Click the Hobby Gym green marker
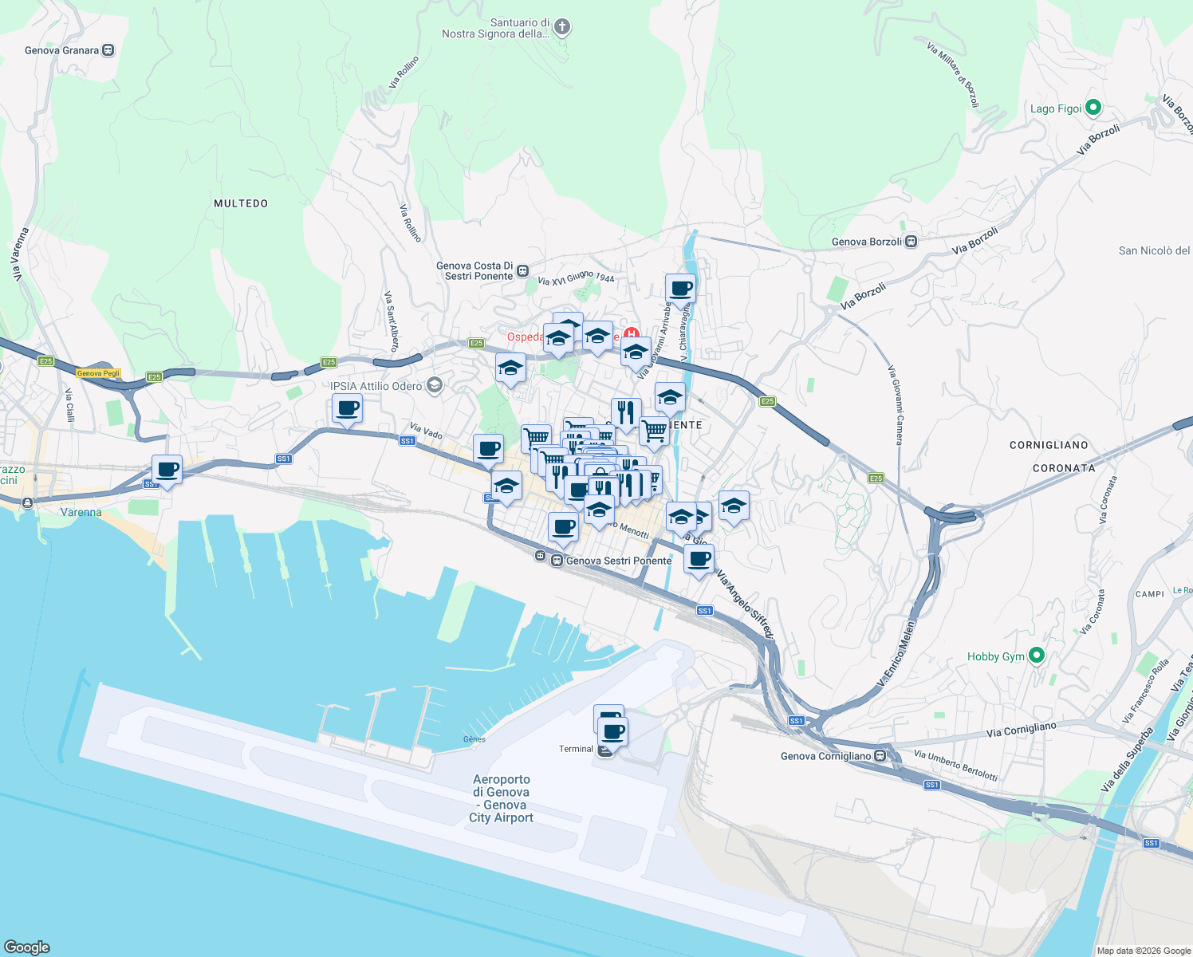The height and width of the screenshot is (957, 1193). (x=1037, y=656)
